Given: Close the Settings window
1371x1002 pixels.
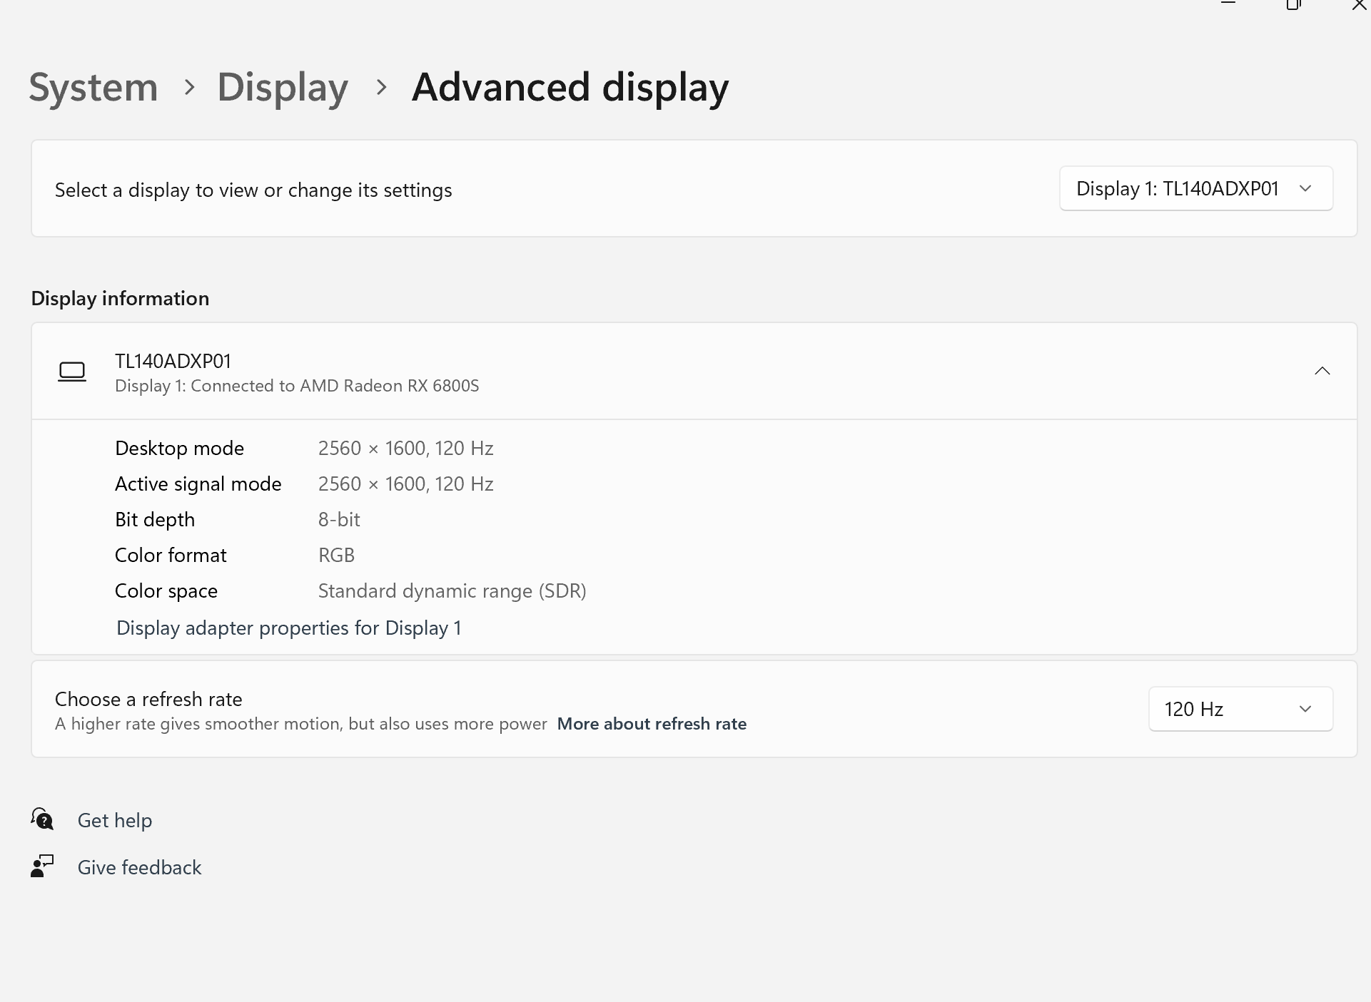Looking at the screenshot, I should pyautogui.click(x=1358, y=4).
